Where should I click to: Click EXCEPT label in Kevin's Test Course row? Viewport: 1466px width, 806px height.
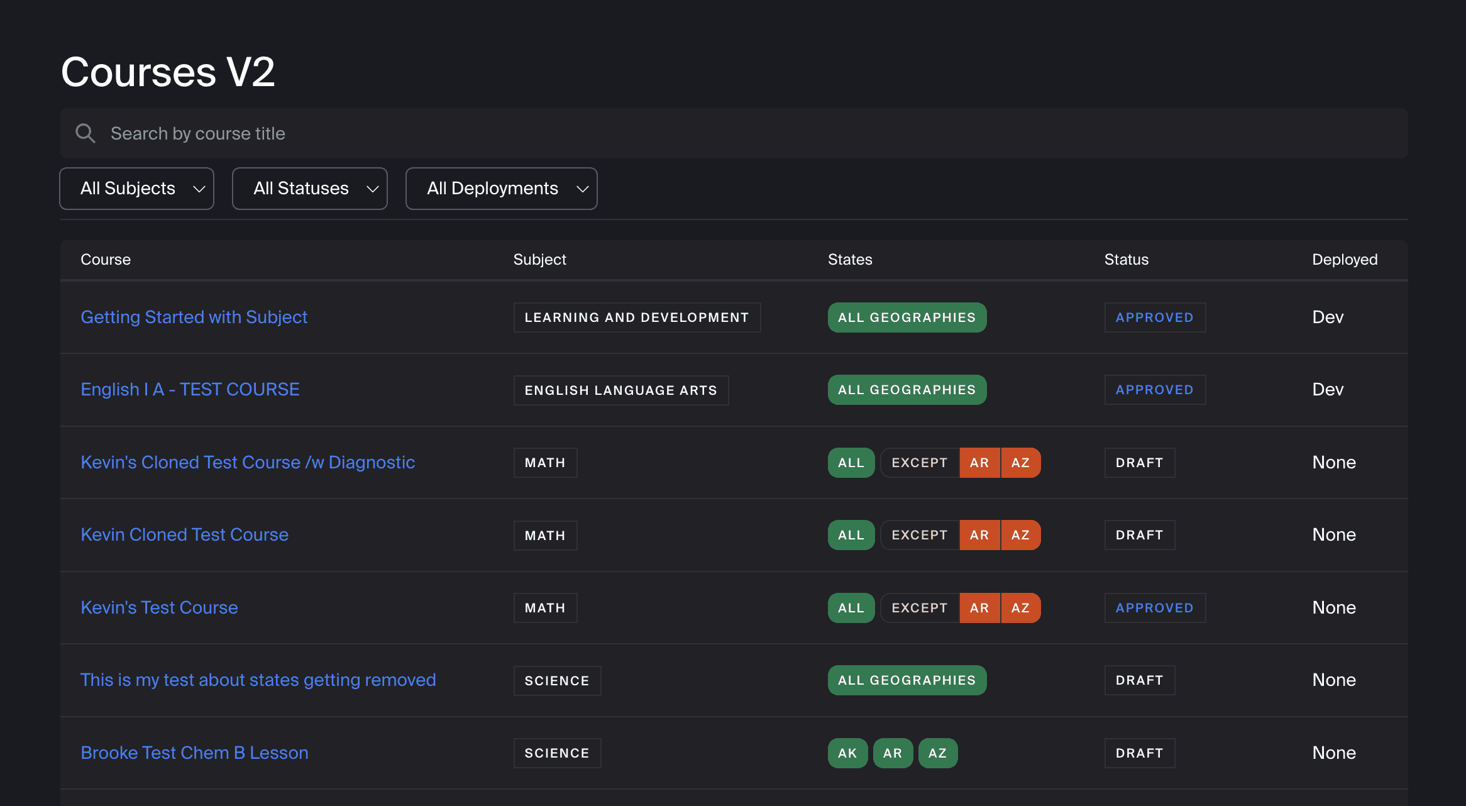919,608
